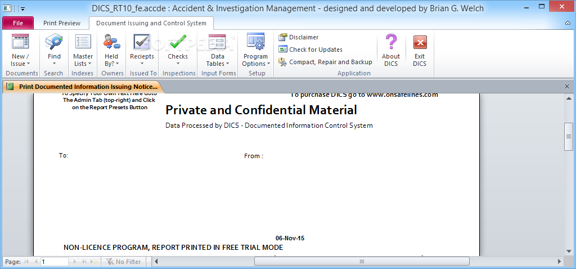Expand the Find dropdown arrow
Image resolution: width=576 pixels, height=269 pixels.
coord(54,64)
